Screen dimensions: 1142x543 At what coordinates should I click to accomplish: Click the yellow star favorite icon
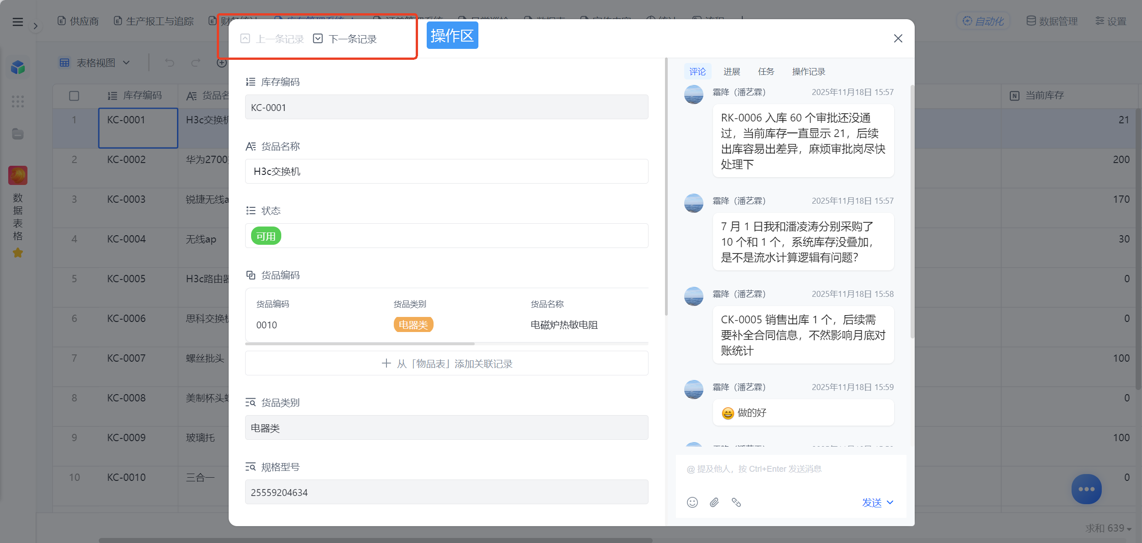[18, 253]
